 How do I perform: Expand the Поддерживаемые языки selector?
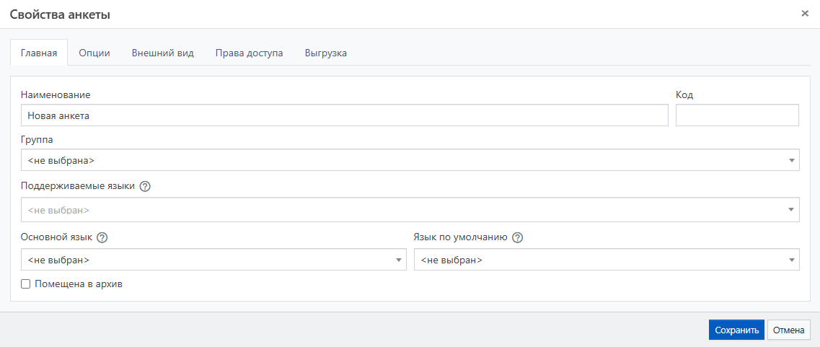tap(410, 210)
